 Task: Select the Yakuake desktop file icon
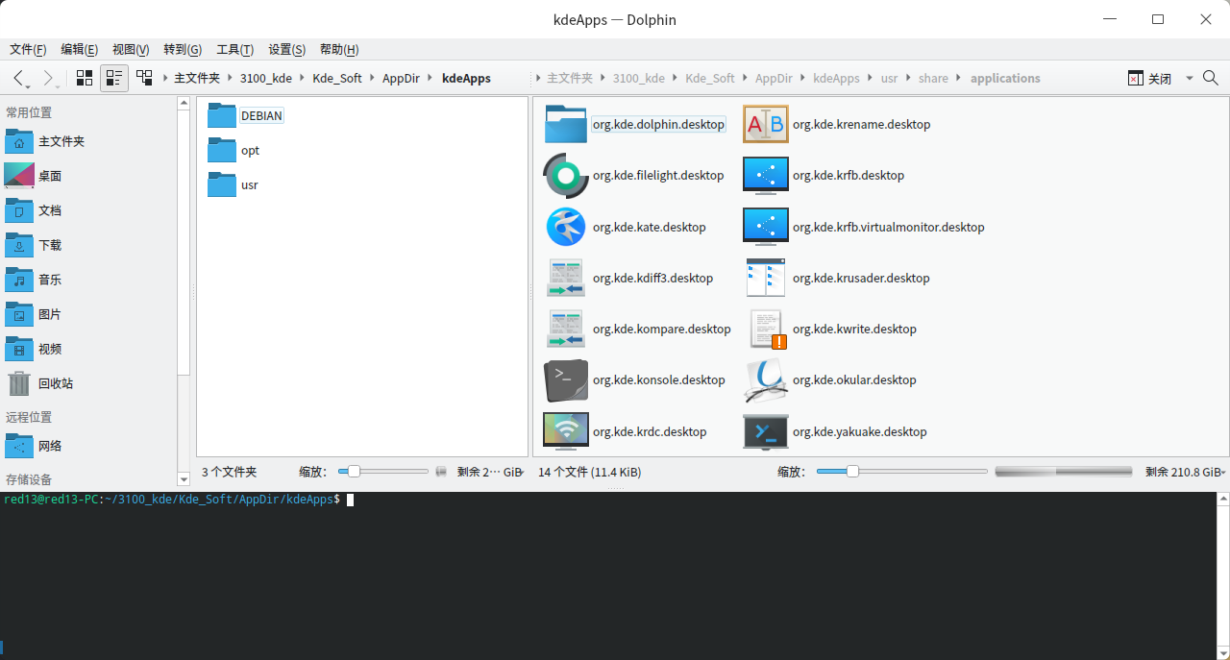click(x=766, y=431)
